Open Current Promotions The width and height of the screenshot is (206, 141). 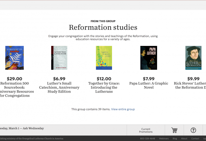[146, 130]
